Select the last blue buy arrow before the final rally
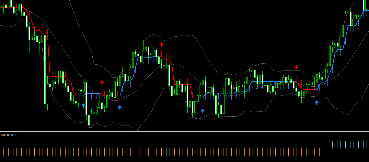369x162 pixels. (317, 103)
